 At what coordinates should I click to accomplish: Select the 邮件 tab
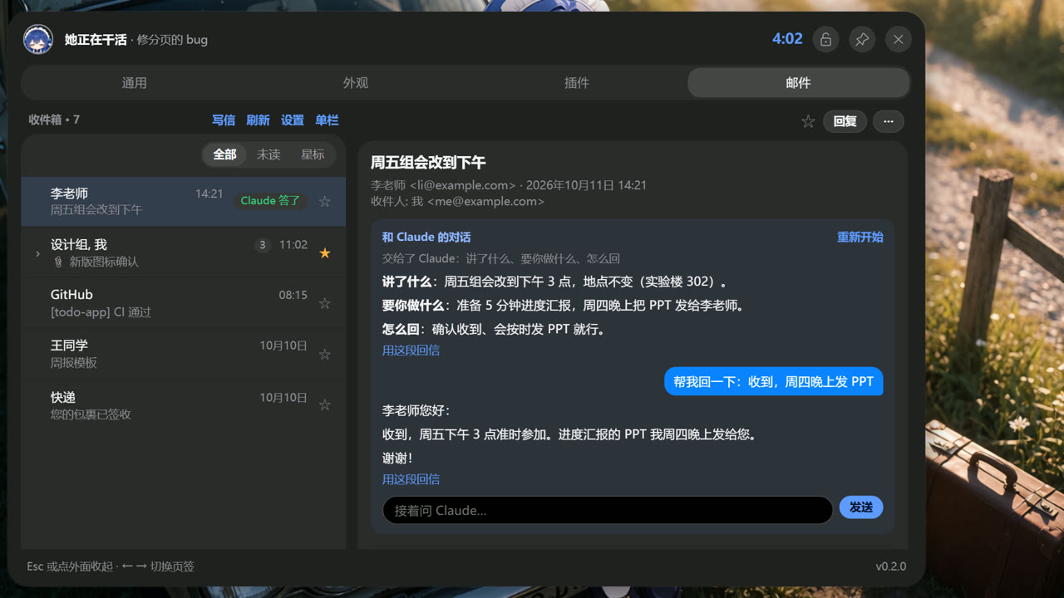(x=798, y=83)
